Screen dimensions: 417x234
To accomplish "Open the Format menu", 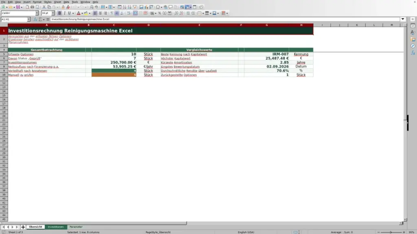I will tap(37, 2).
